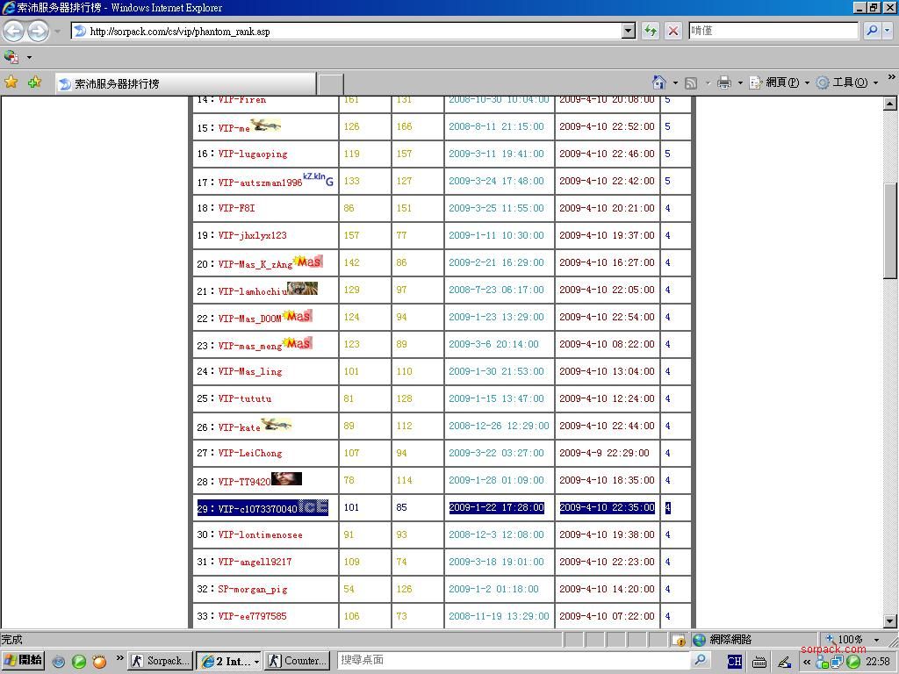899x674 pixels.
Task: Expand the address bar dropdown arrow
Action: [628, 31]
